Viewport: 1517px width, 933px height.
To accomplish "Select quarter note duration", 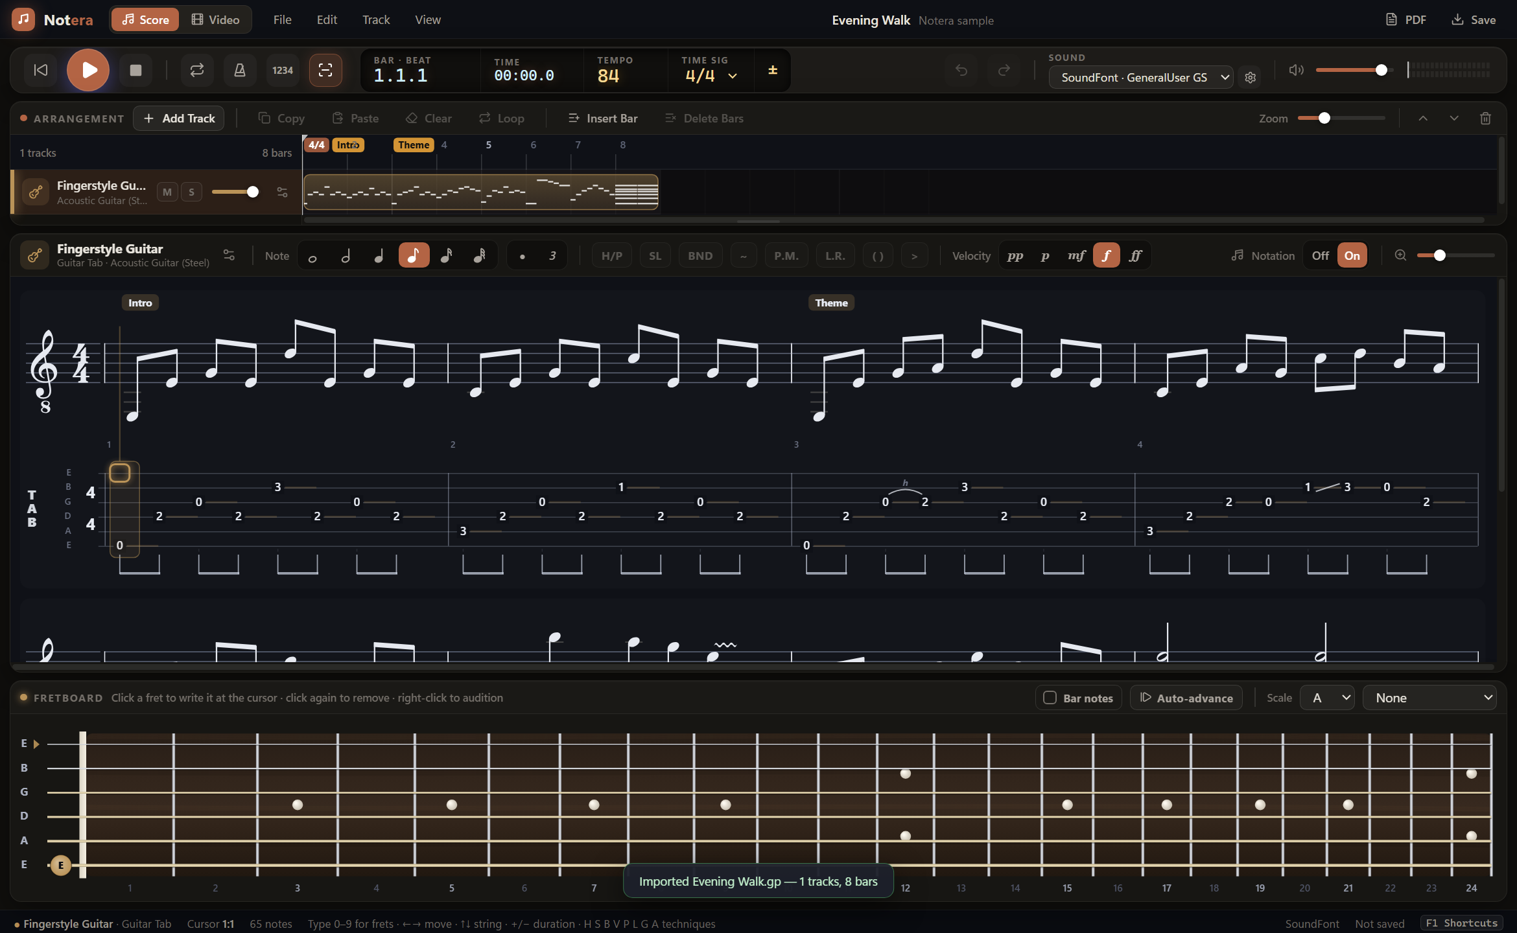I will click(x=379, y=255).
